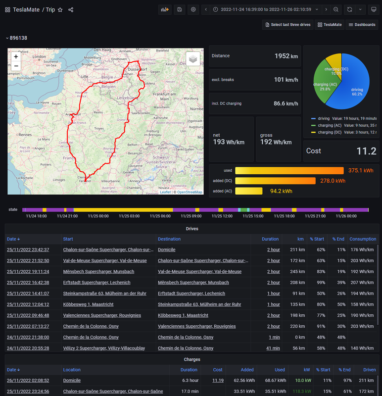Open the map layers control

193,59
